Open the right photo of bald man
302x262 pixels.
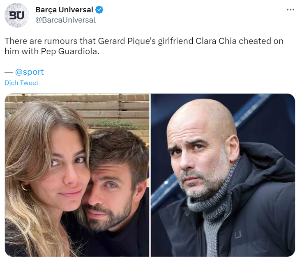pyautogui.click(x=223, y=175)
